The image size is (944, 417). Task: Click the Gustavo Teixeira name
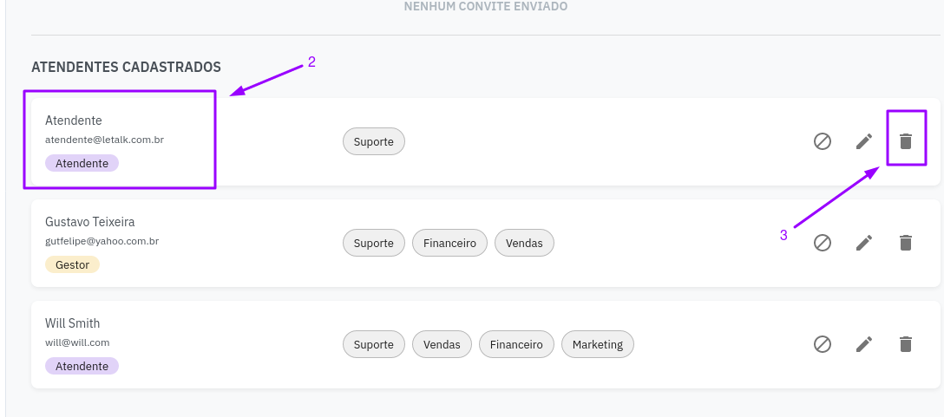point(89,222)
